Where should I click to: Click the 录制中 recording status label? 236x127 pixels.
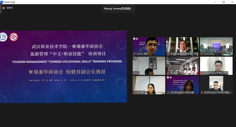coord(10,8)
